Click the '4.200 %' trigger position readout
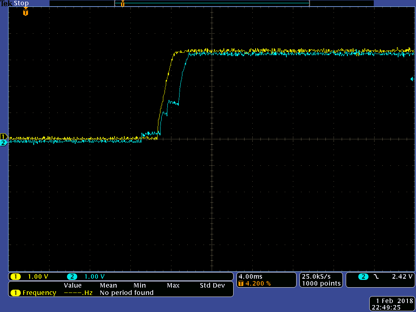416x312 pixels. tap(258, 283)
